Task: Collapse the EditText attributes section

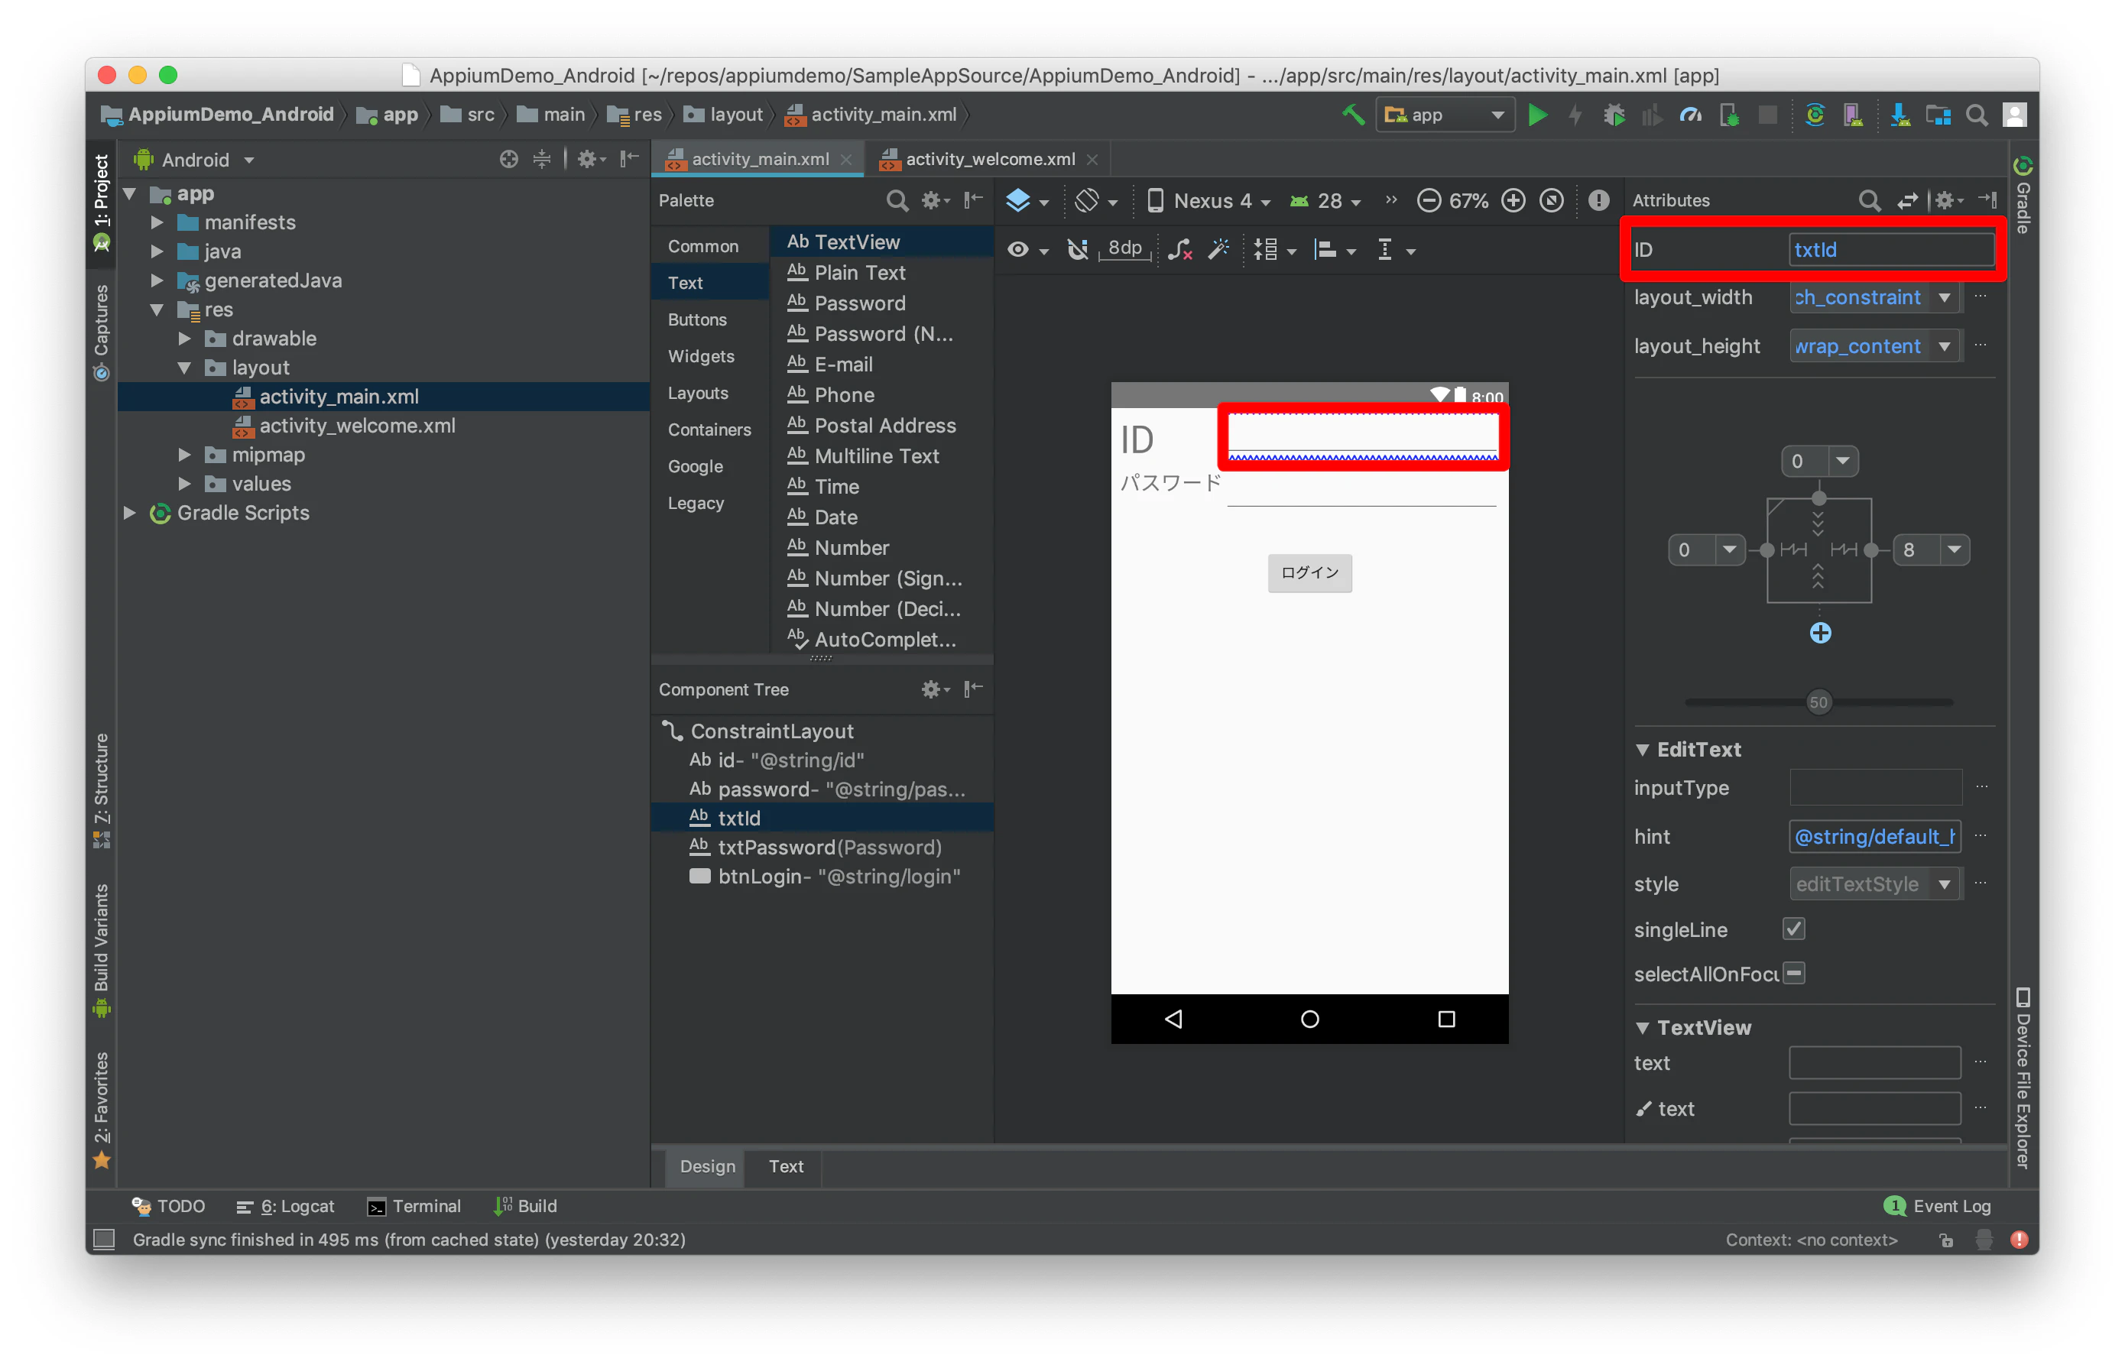Action: (1642, 750)
